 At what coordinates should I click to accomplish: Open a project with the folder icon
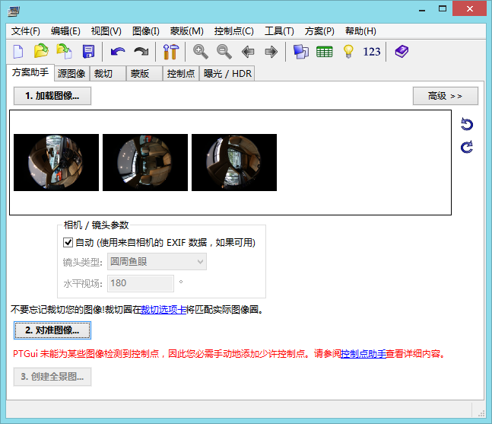[x=41, y=51]
